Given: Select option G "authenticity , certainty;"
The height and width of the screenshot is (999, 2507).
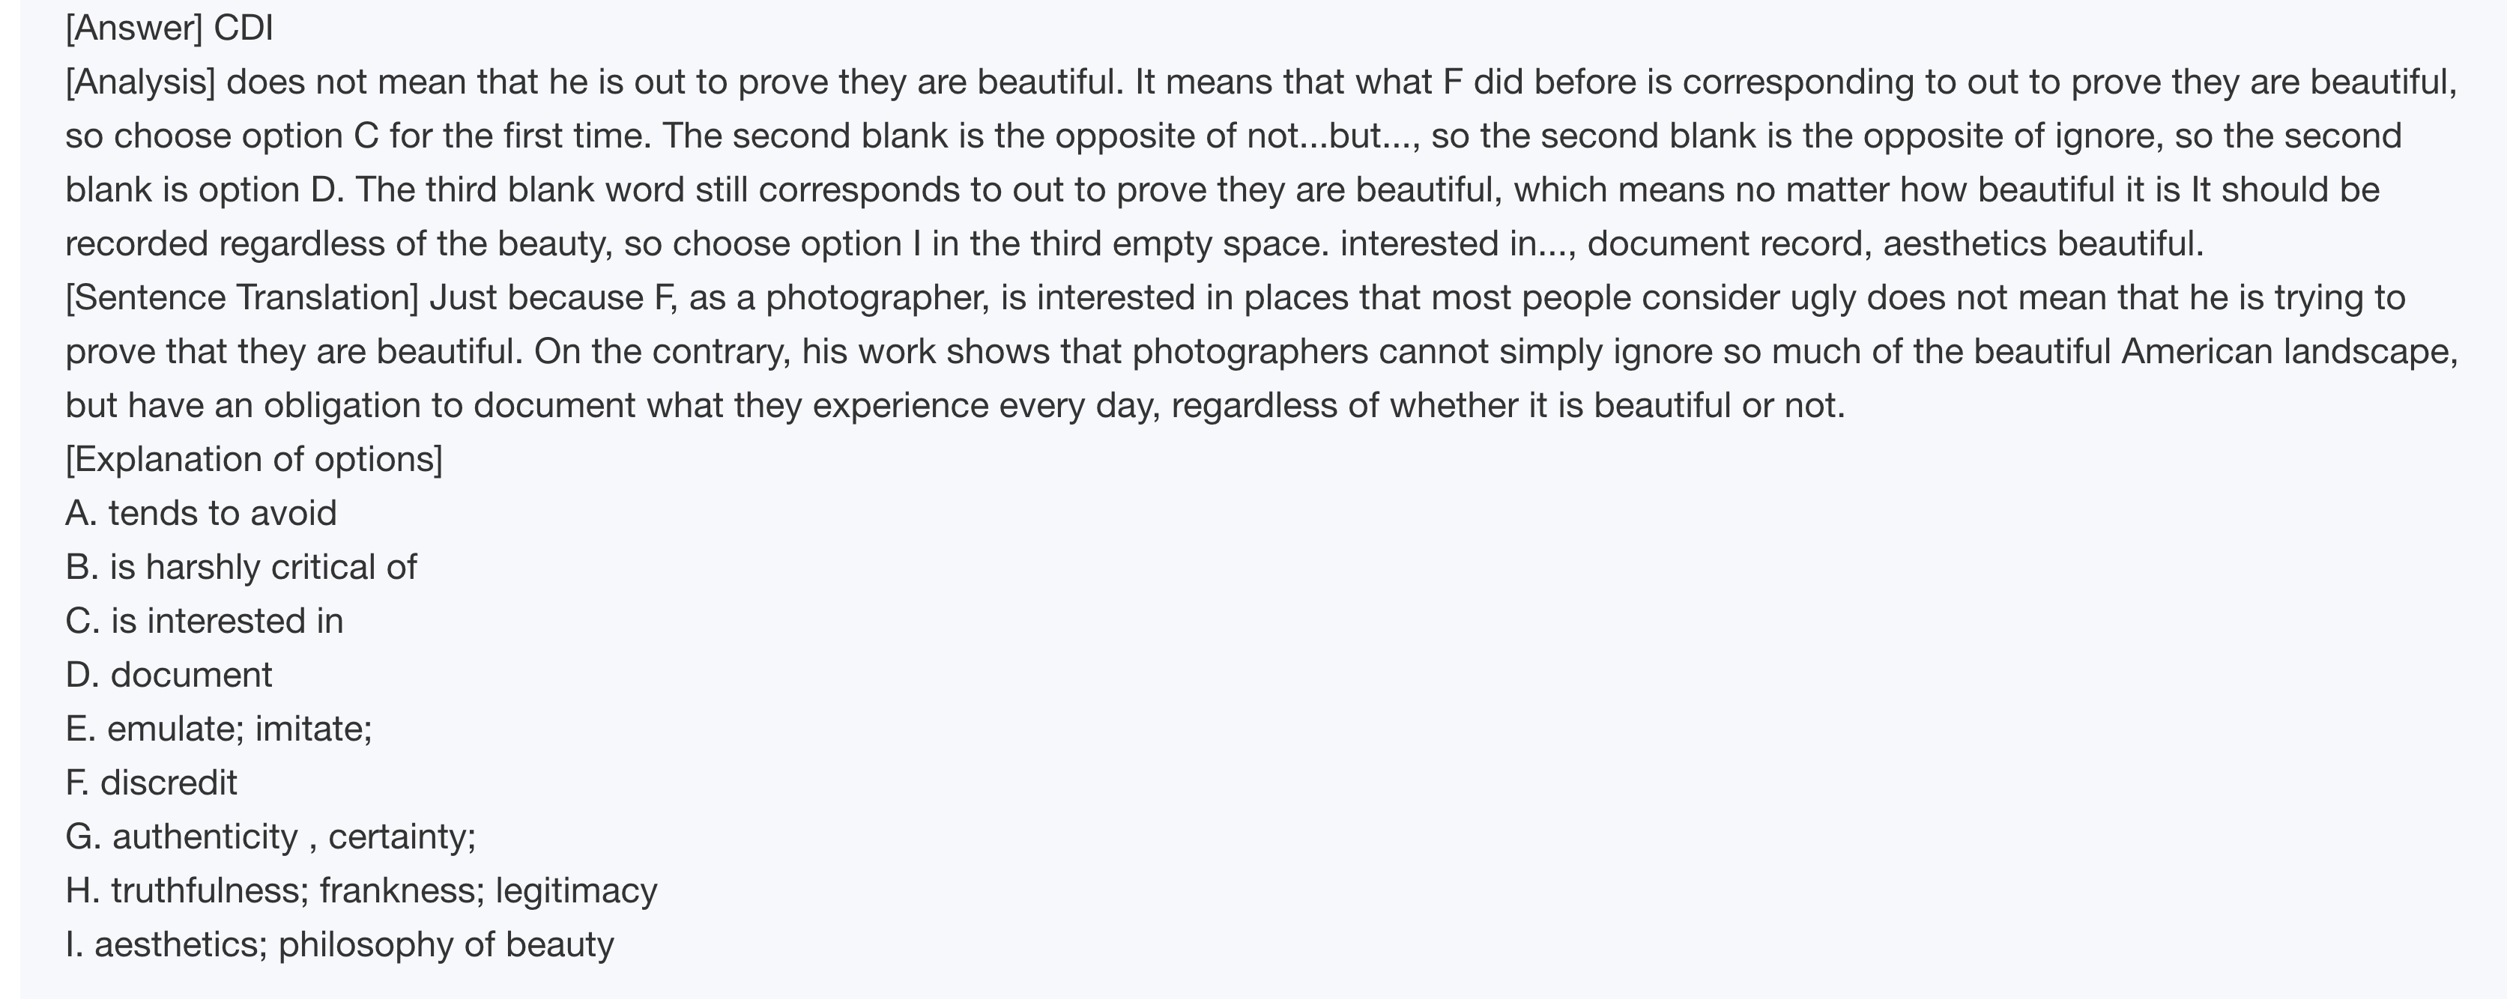Looking at the screenshot, I should click(x=270, y=836).
